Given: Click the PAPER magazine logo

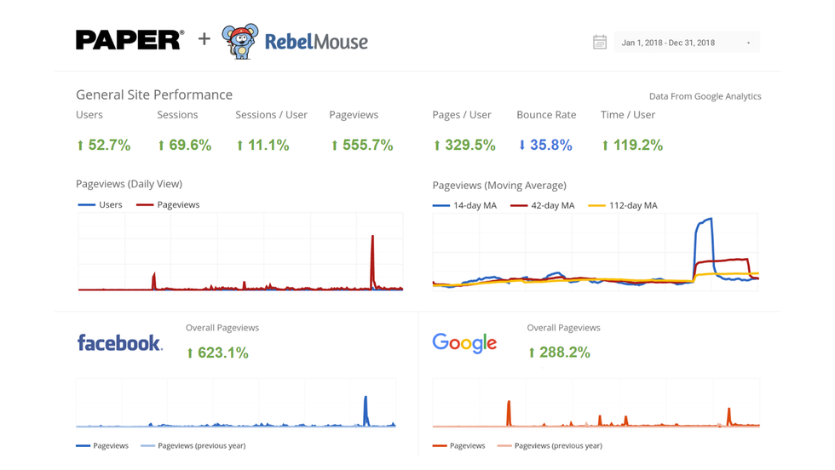Looking at the screenshot, I should click(130, 40).
